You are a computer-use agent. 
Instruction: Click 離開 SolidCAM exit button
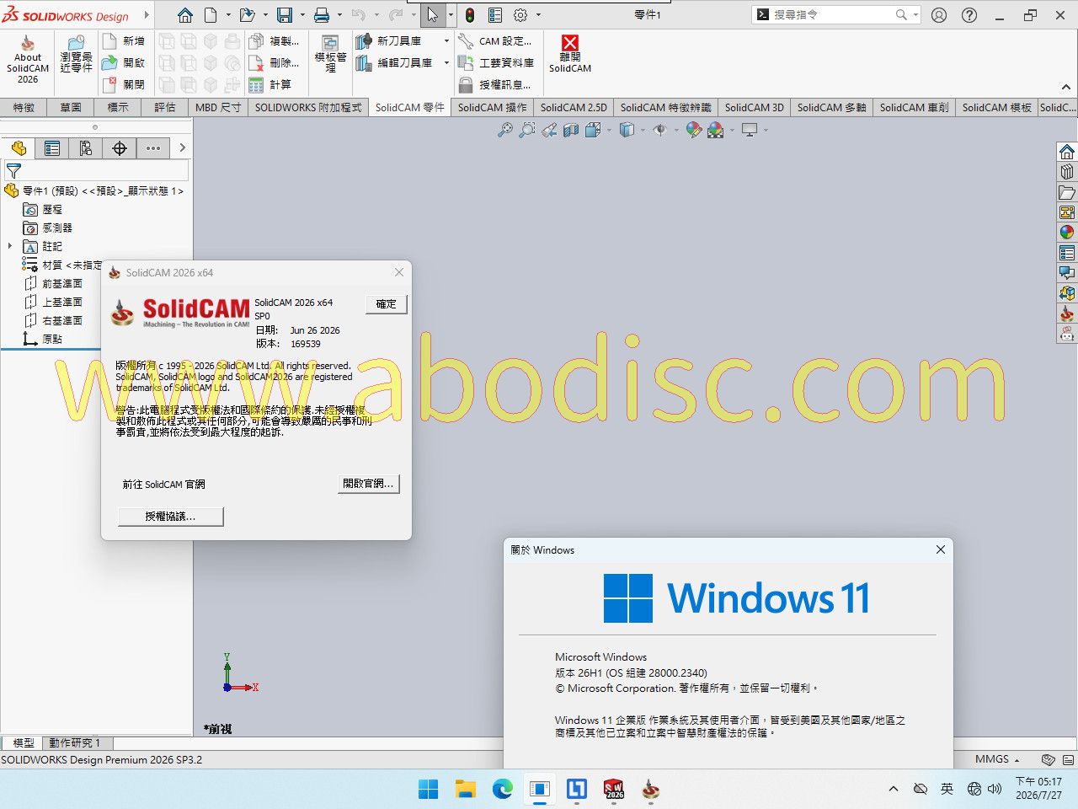tap(570, 55)
